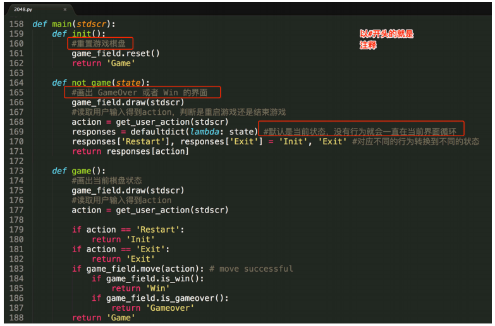
Task: Click the 'def init():' definition
Action: tap(79, 34)
